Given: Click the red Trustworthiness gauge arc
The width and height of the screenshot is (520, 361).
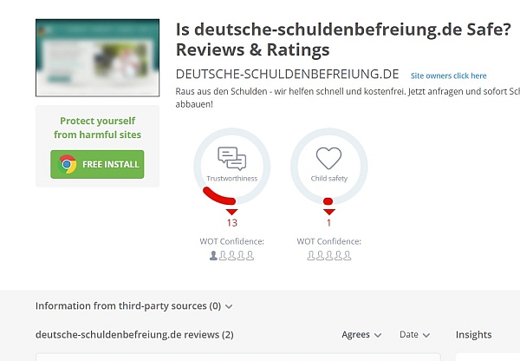Looking at the screenshot, I should point(219,197).
